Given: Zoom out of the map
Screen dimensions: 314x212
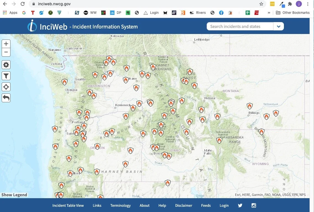Looking at the screenshot, I should tap(6, 52).
